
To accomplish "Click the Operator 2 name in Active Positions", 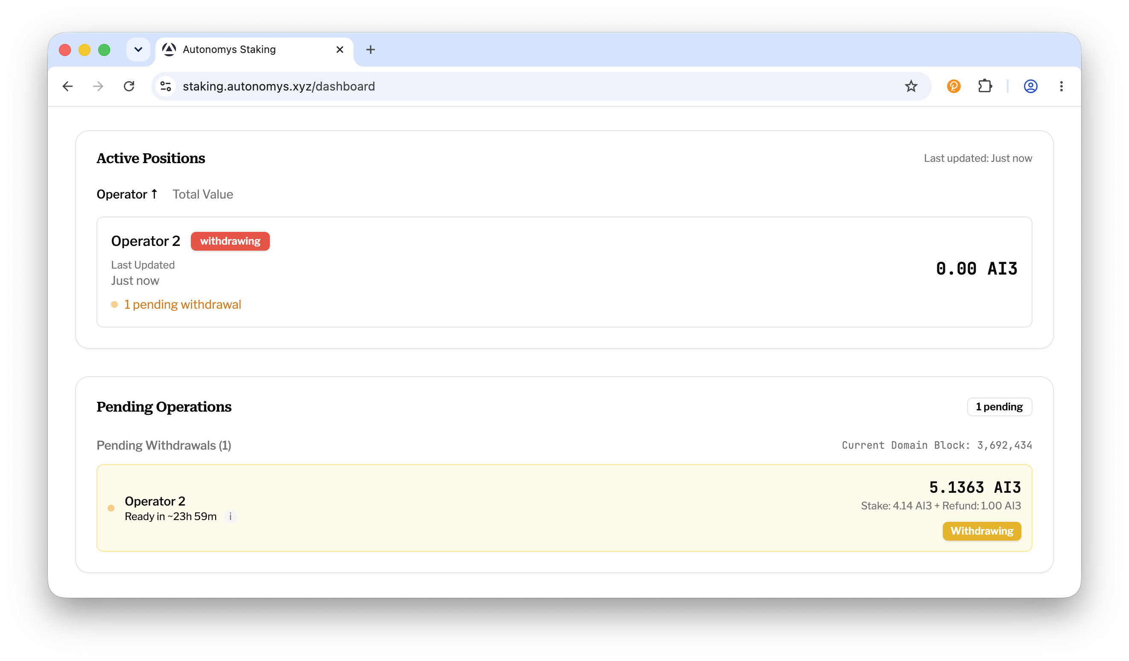I will tap(146, 241).
